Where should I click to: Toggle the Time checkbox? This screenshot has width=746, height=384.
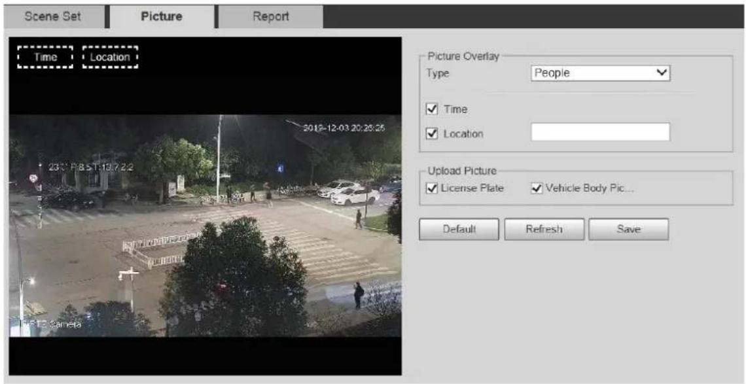pyautogui.click(x=432, y=109)
